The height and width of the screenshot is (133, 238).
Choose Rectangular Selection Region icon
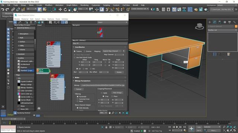point(49,10)
